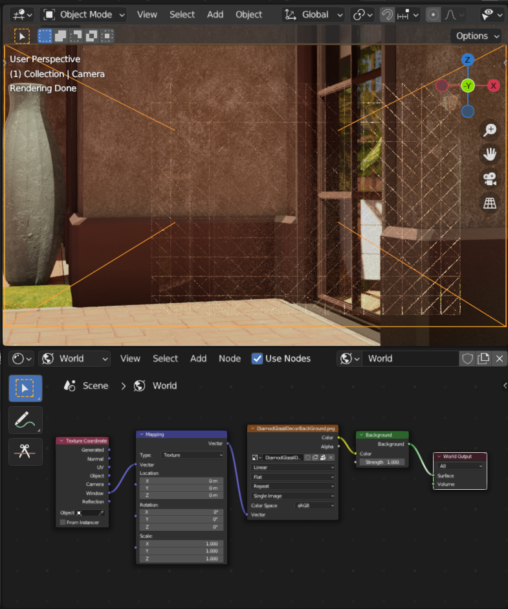Click the Mapping Scale Y field
This screenshot has width=508, height=609.
coord(181,551)
